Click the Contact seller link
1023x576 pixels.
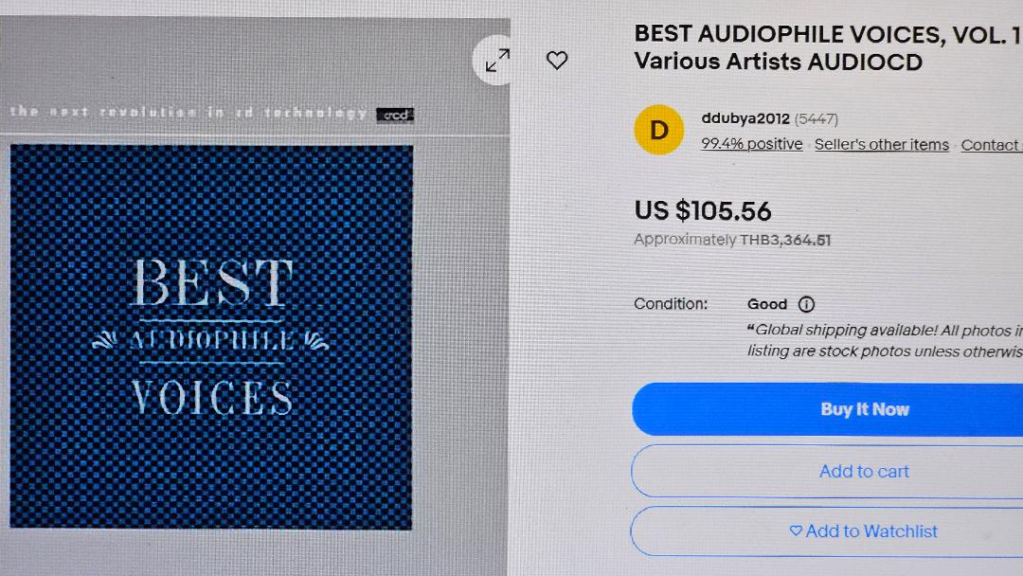pos(992,145)
